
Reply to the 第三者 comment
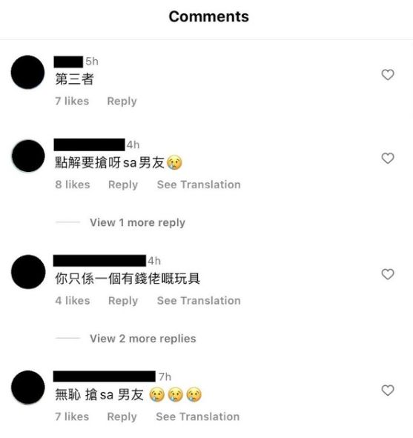(x=122, y=101)
